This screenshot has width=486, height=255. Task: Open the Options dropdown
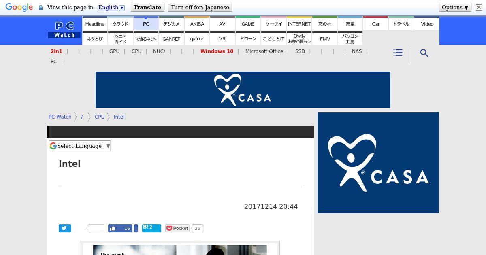[x=455, y=7]
